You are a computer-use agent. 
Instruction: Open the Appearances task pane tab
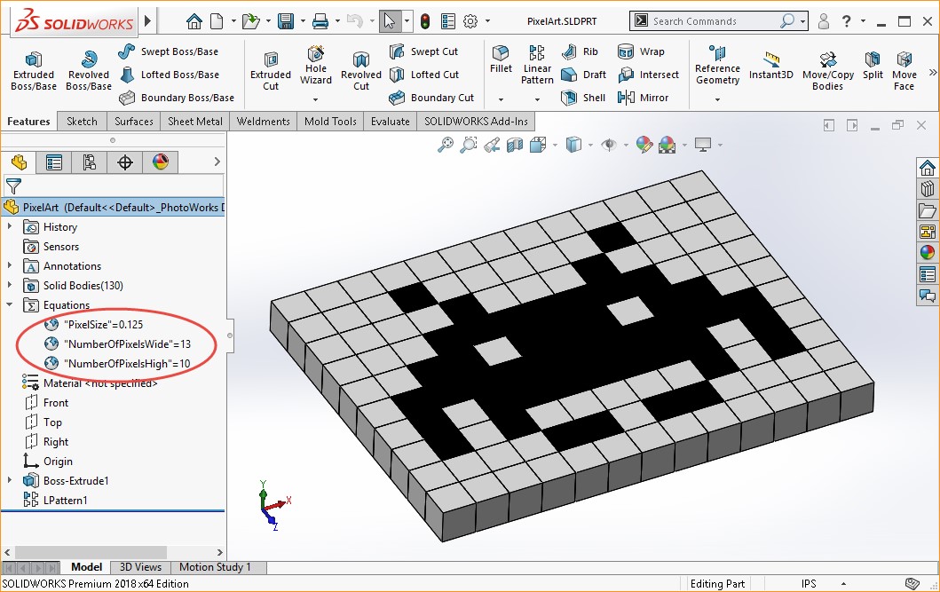tap(927, 253)
